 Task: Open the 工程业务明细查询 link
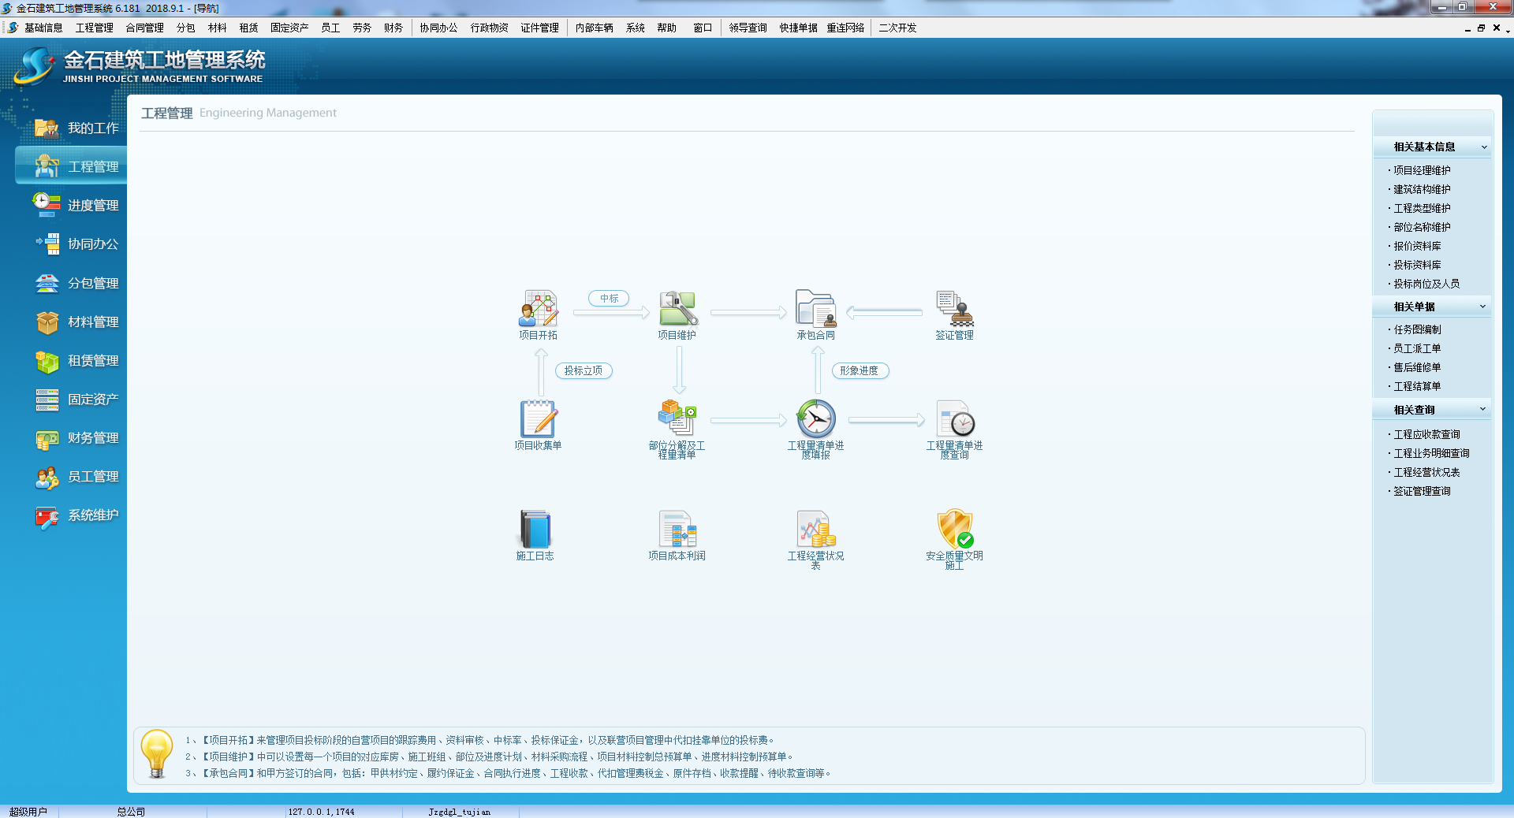(x=1431, y=453)
